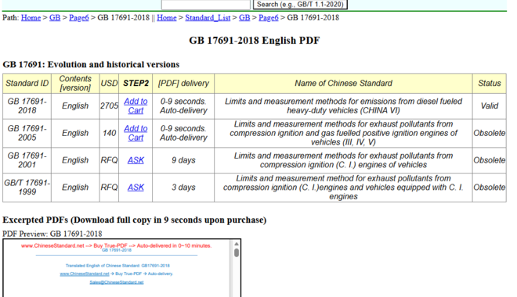Add GB 17691-2005 to cart
Screen dimensions: 517x297
tap(136, 133)
